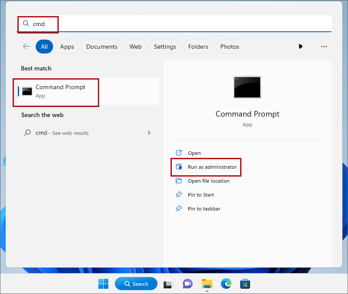The height and width of the screenshot is (294, 348).
Task: Switch to the Web filter tab
Action: pyautogui.click(x=136, y=47)
